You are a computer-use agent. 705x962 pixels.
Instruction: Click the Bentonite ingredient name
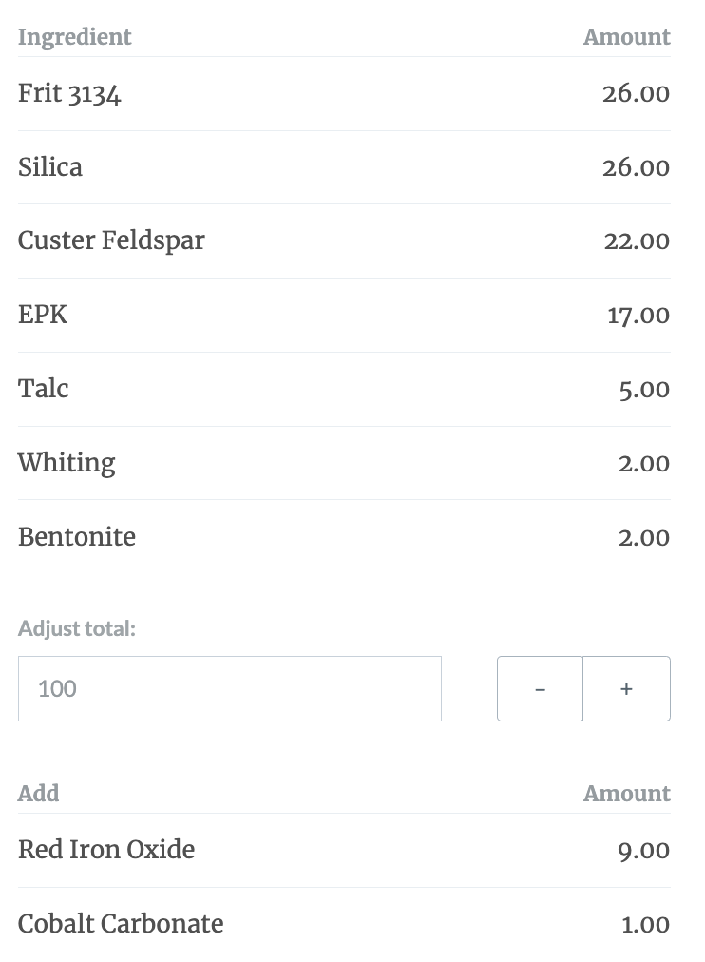pyautogui.click(x=77, y=537)
